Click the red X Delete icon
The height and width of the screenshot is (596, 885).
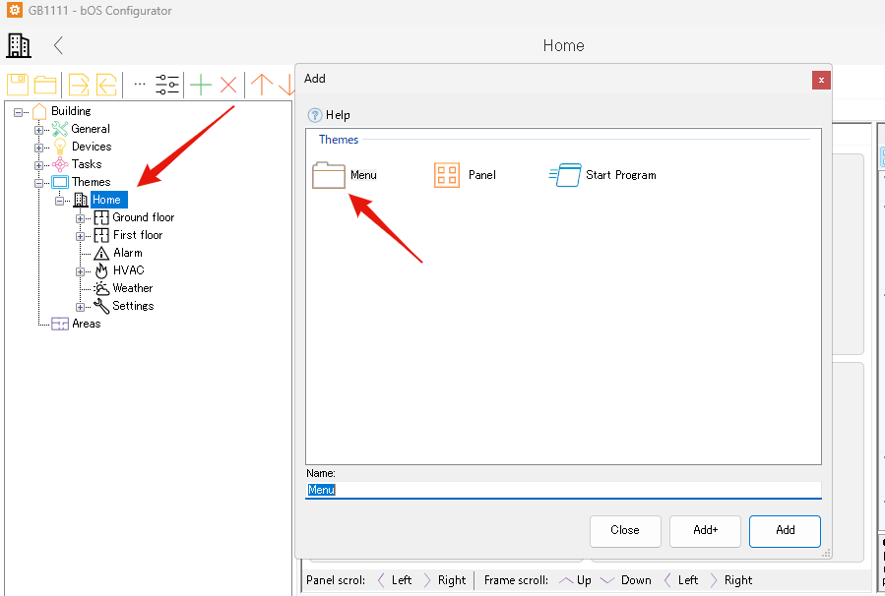click(x=228, y=86)
